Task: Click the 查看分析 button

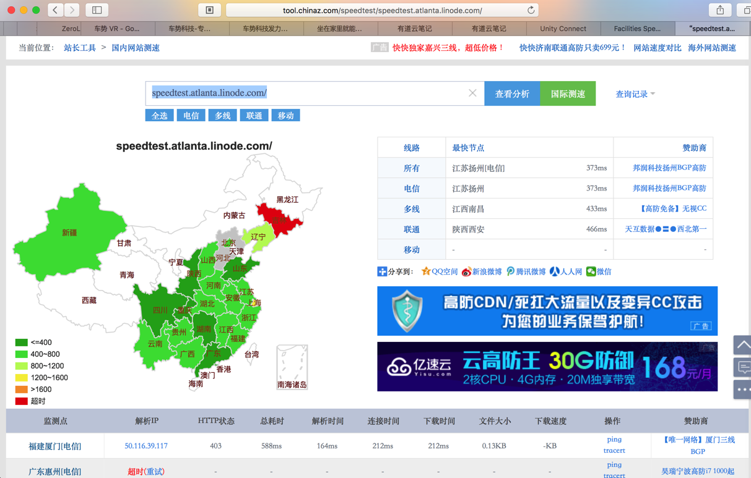Action: (512, 93)
